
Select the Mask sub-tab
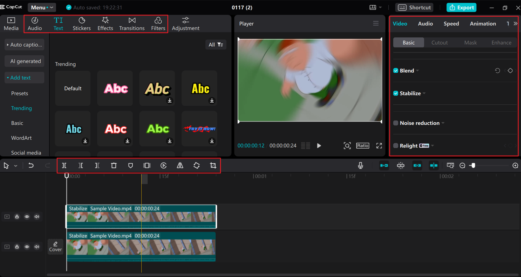471,43
